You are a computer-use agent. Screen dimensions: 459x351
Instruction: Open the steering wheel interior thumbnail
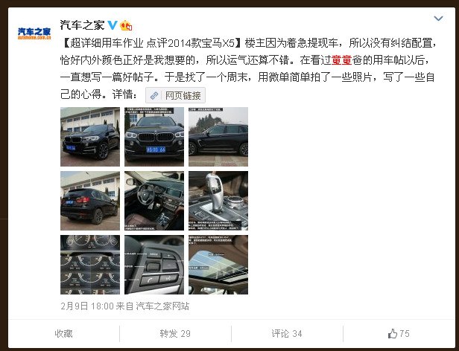(x=154, y=201)
